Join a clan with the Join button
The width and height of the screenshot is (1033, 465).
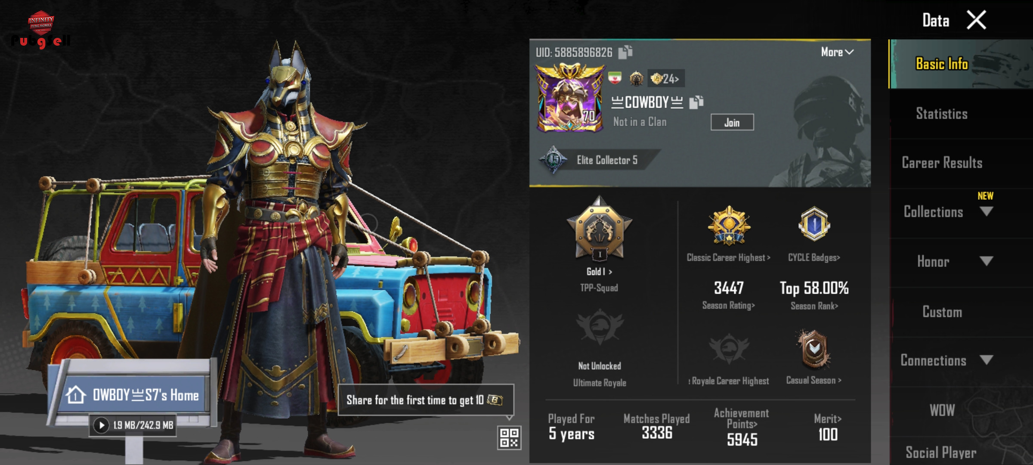[732, 122]
